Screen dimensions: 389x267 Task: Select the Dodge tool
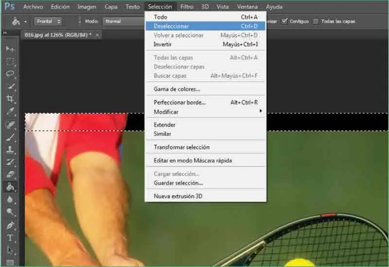coord(10,212)
